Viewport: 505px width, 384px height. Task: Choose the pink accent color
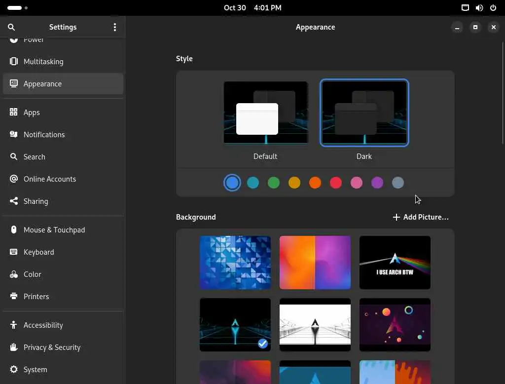click(357, 183)
